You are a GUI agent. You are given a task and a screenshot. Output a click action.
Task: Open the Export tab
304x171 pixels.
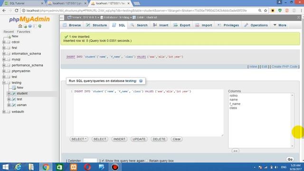pos(182,25)
